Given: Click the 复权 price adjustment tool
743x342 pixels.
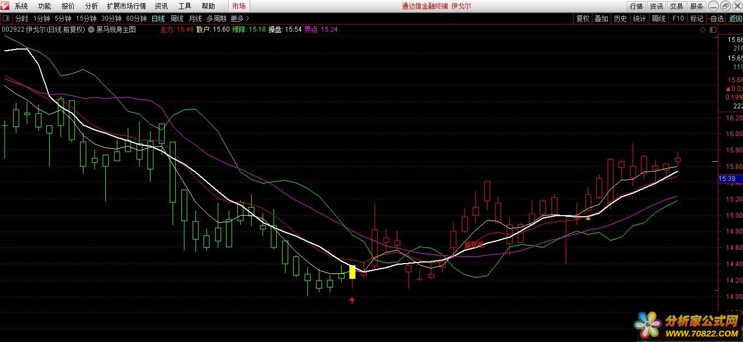Looking at the screenshot, I should pyautogui.click(x=583, y=18).
